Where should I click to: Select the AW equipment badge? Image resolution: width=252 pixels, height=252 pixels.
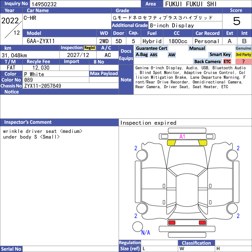(172, 55)
